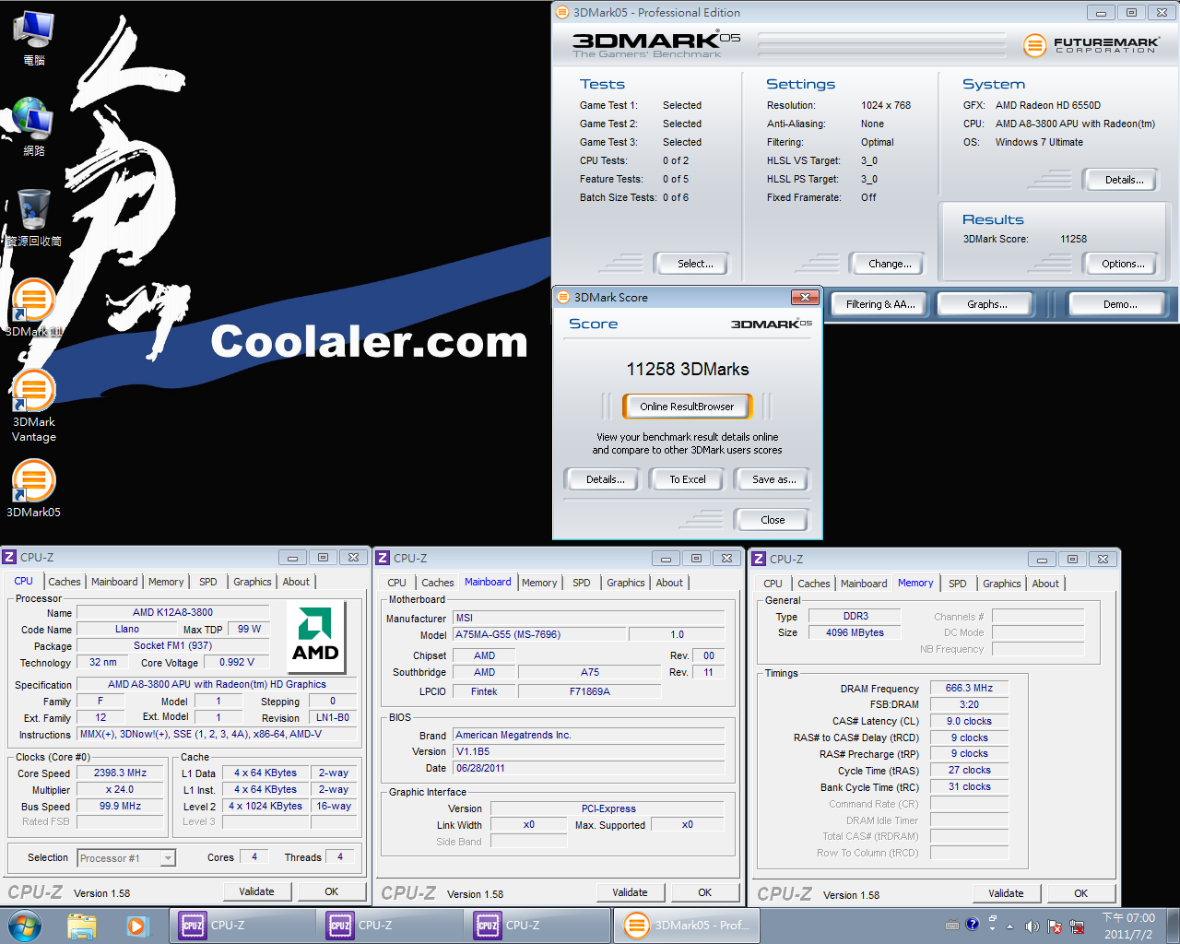Click the Show desktop strip on taskbar
This screenshot has width=1180, height=944.
click(1173, 926)
